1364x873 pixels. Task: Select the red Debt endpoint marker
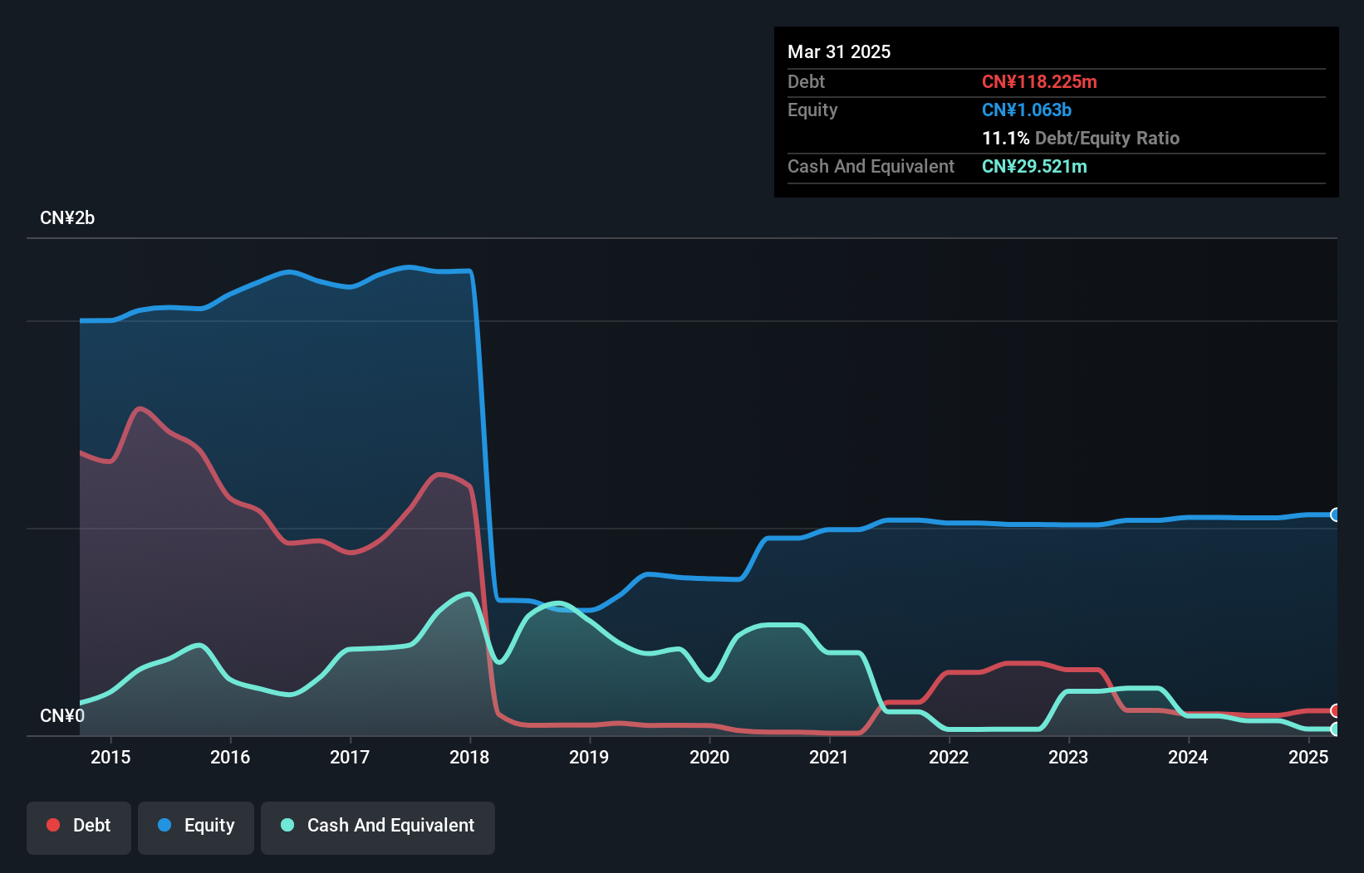1336,710
